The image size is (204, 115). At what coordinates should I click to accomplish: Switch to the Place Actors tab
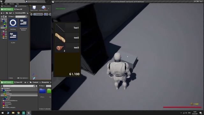pyautogui.click(x=6, y=6)
